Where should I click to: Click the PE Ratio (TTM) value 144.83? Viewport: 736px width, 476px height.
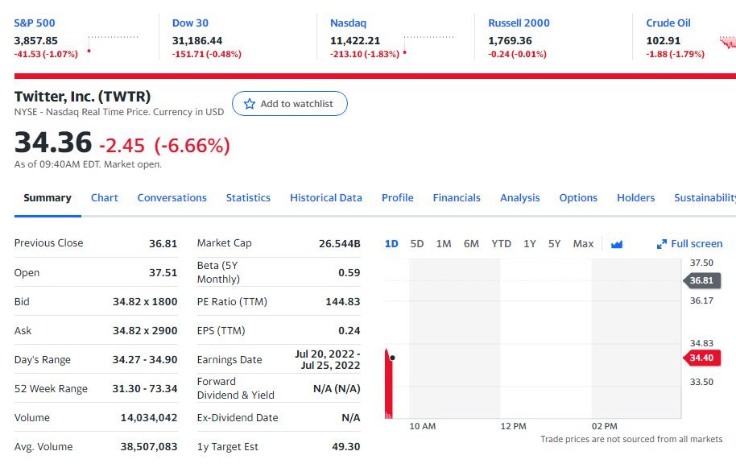click(x=343, y=302)
